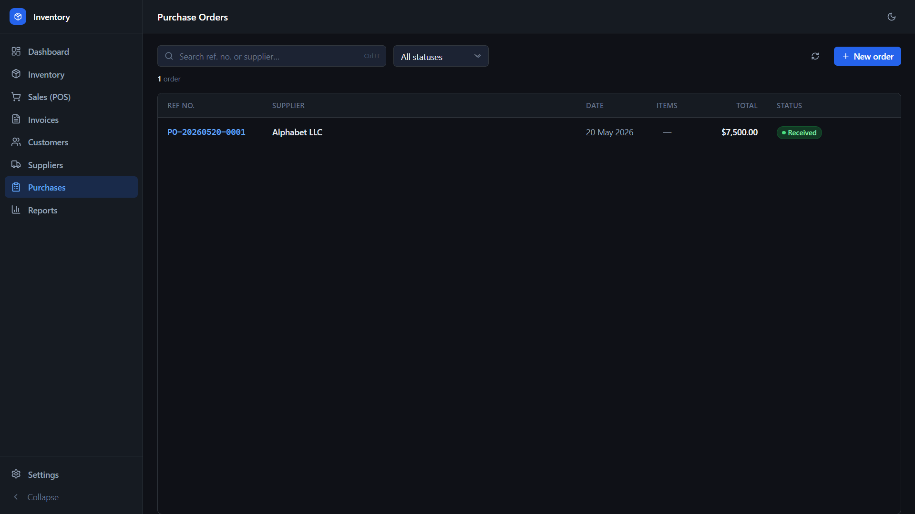The height and width of the screenshot is (514, 915).
Task: Refresh the purchase orders list
Action: coord(815,56)
